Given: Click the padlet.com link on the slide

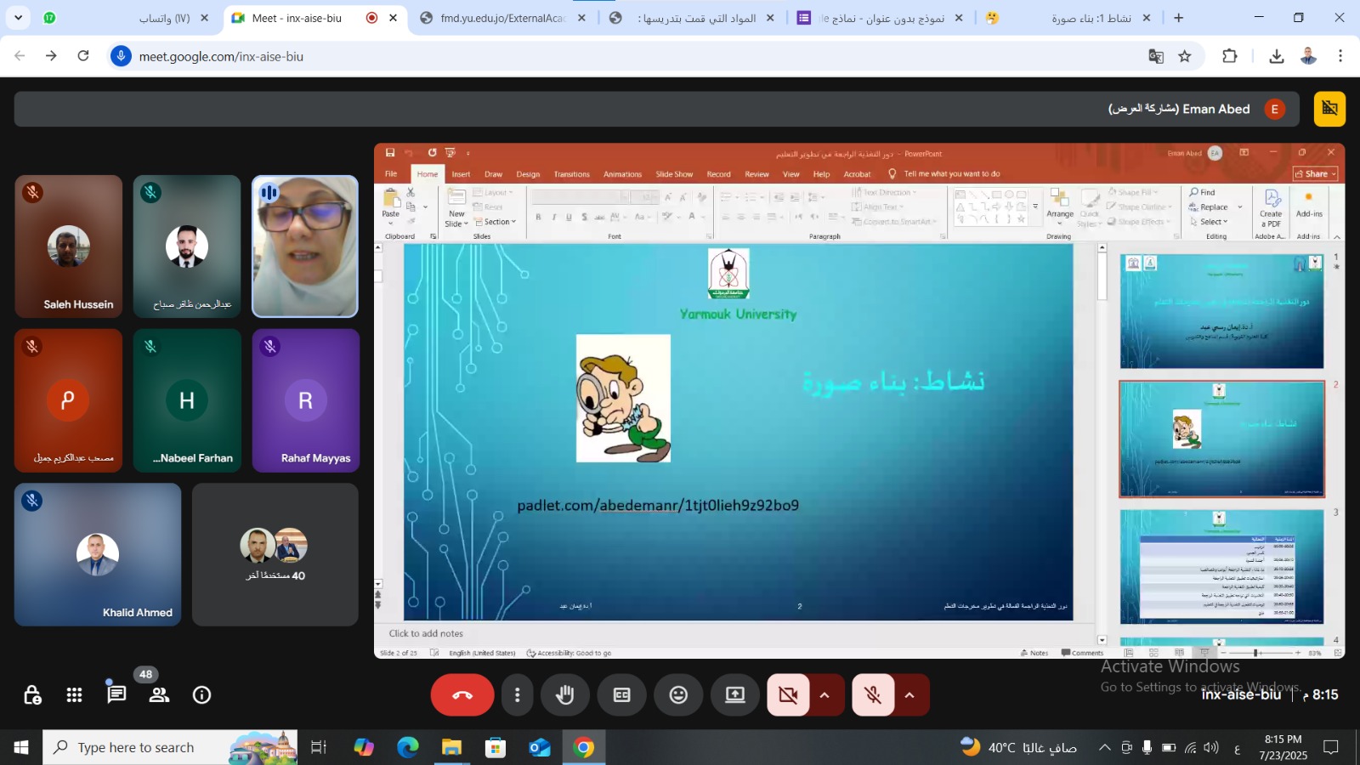Looking at the screenshot, I should 658,505.
